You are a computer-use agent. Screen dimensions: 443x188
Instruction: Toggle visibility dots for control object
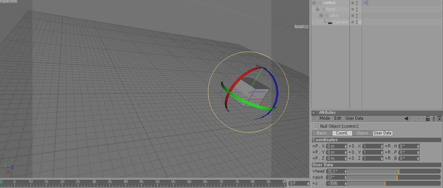(357, 3)
